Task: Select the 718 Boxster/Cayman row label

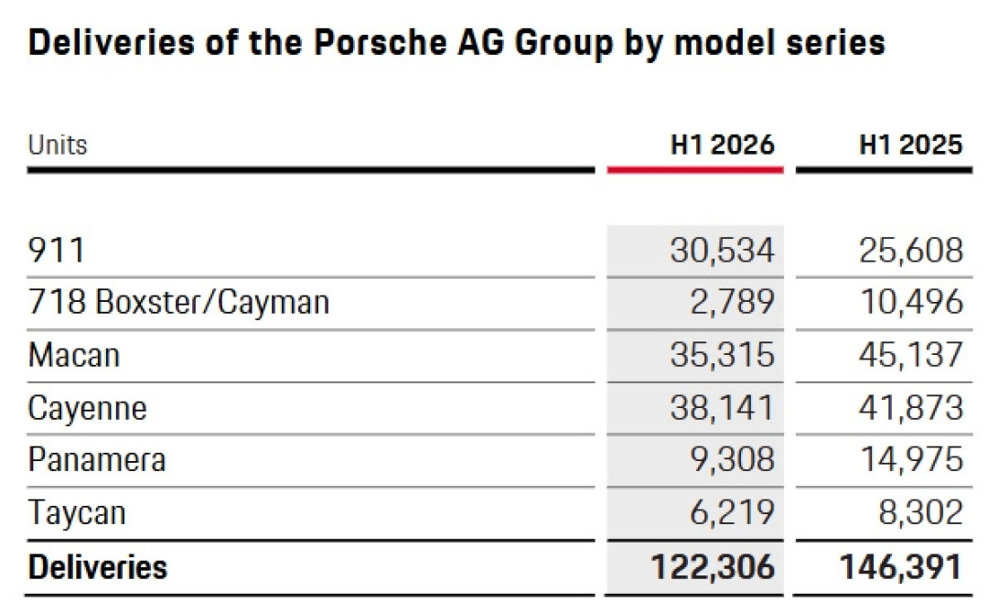Action: point(179,302)
